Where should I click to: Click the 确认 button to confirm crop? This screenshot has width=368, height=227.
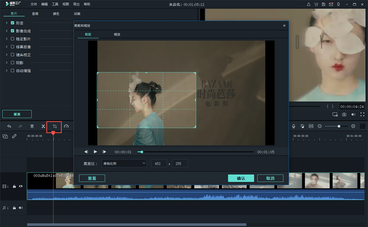click(x=241, y=178)
